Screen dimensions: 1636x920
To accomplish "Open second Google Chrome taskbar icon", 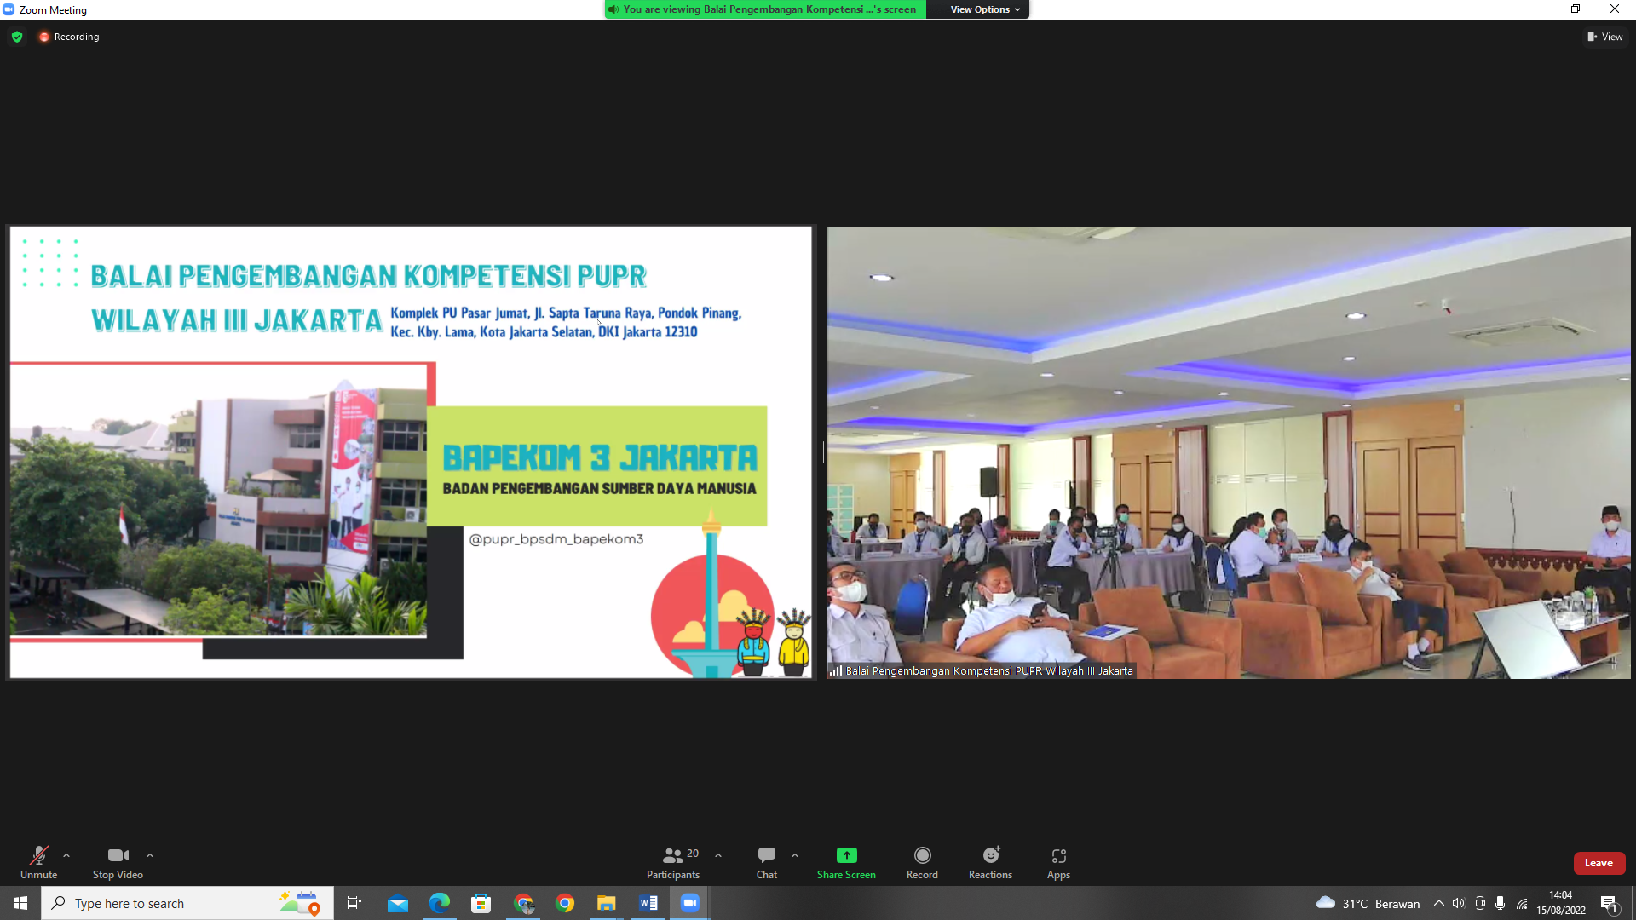I will [565, 903].
